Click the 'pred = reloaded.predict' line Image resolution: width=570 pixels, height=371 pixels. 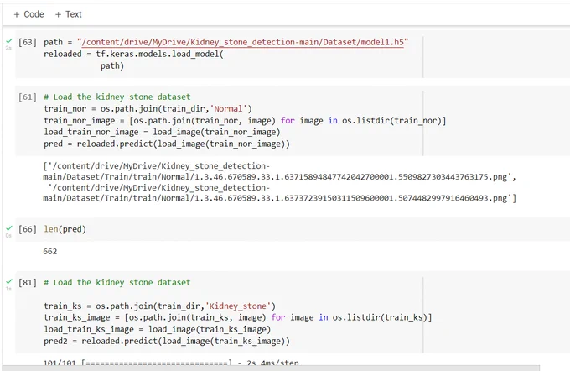click(167, 144)
